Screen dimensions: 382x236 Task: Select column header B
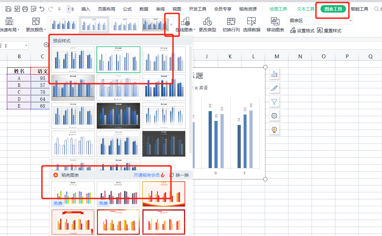tap(19, 56)
